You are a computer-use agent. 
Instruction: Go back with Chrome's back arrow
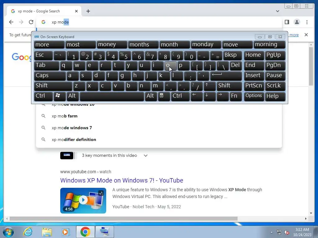[x=11, y=22]
